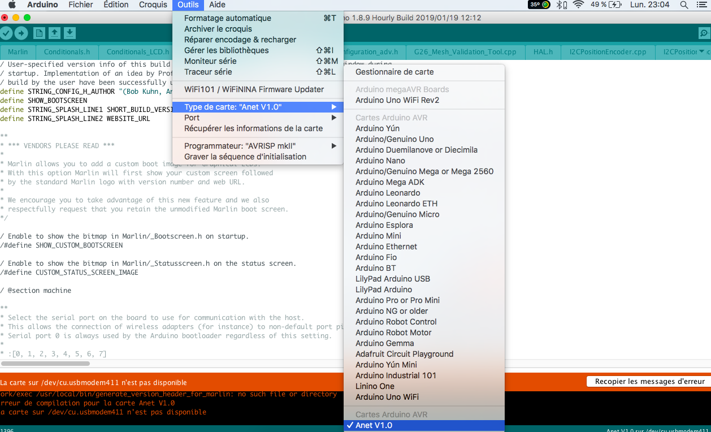
Task: Open Gestionnaire de carte
Action: [424, 72]
